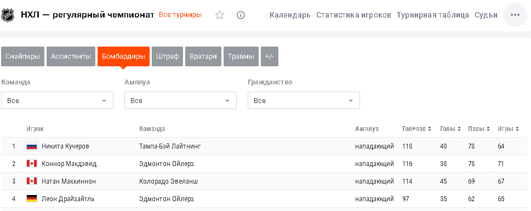
Task: Click goals value 40 for Кучеров
Action: [x=443, y=146]
